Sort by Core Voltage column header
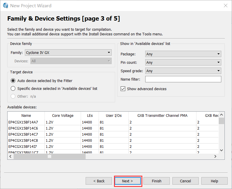Image resolution: width=232 pixels, height=189 pixels. click(63, 115)
